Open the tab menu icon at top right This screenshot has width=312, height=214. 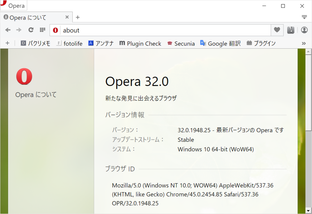click(x=304, y=17)
